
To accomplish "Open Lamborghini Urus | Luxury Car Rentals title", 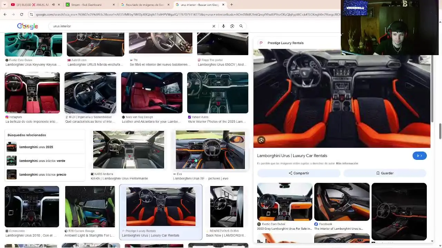I will coord(292,156).
